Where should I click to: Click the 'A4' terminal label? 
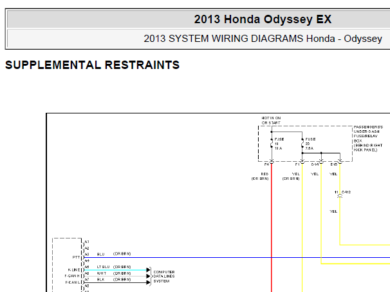[87, 261]
